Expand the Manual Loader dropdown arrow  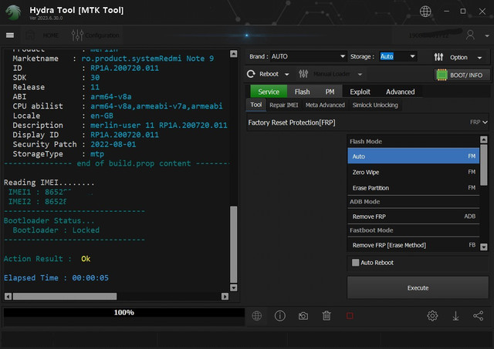click(360, 75)
